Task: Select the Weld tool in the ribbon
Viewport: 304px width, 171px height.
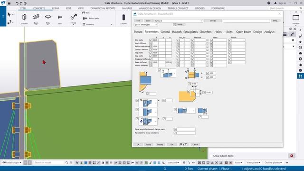Action: (74, 19)
